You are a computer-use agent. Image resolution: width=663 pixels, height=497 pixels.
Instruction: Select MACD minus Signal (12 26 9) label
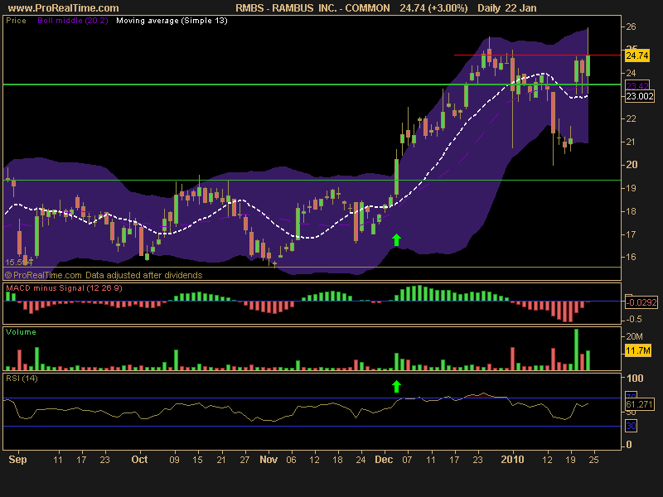(65, 288)
